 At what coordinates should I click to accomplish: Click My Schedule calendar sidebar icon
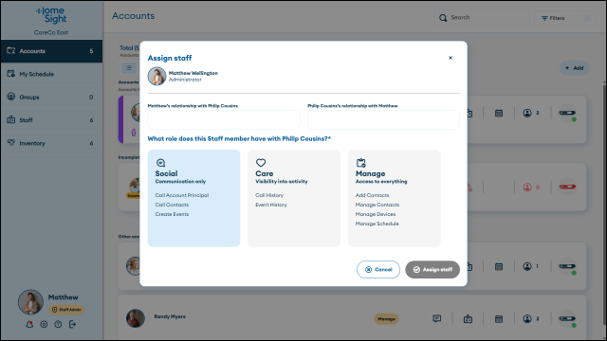(10, 74)
